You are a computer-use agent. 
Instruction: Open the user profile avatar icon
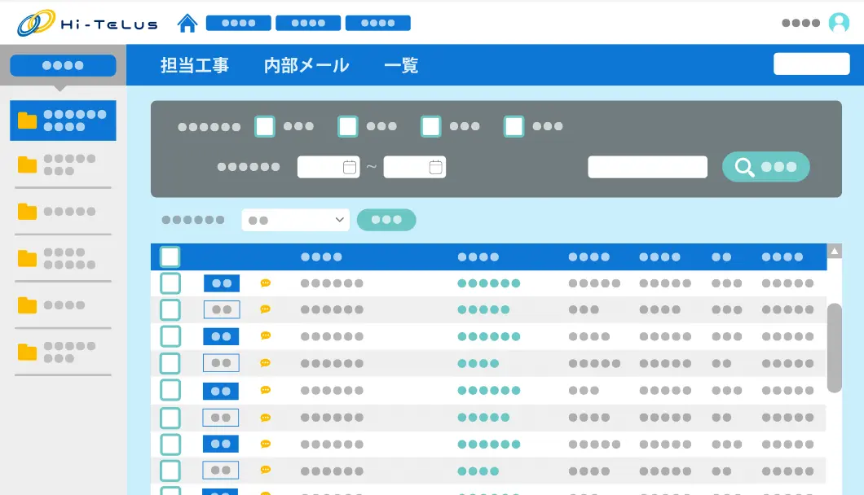click(839, 23)
